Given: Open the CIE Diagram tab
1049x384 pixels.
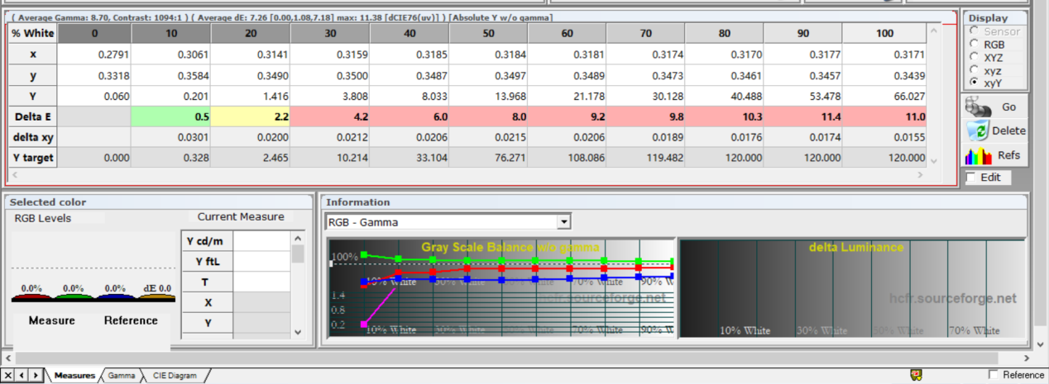Looking at the screenshot, I should [174, 376].
